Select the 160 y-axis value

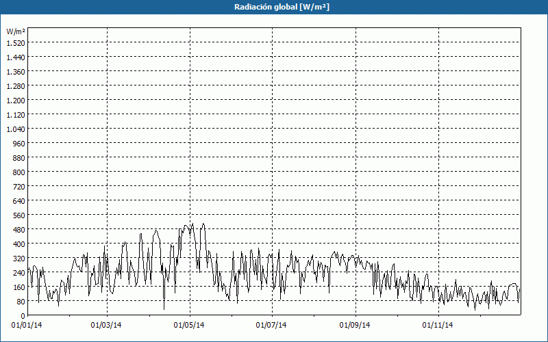pos(20,287)
